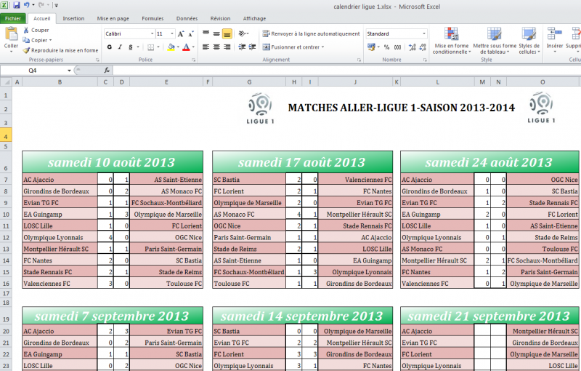The width and height of the screenshot is (581, 371).
Task: Toggle bold formatting (G)
Action: pyautogui.click(x=110, y=47)
